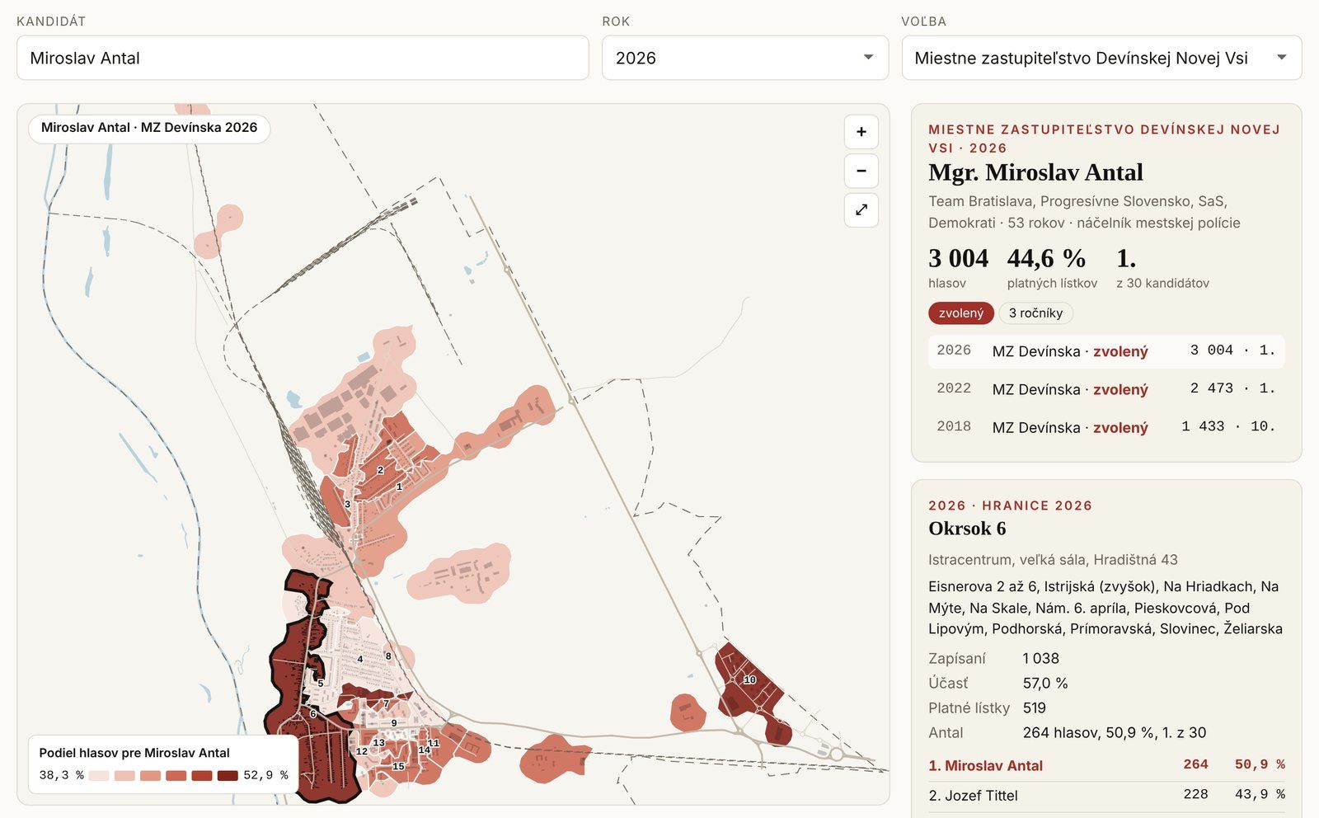Viewport: 1319px width, 818px height.
Task: Select district 7 on the map
Action: coord(386,703)
